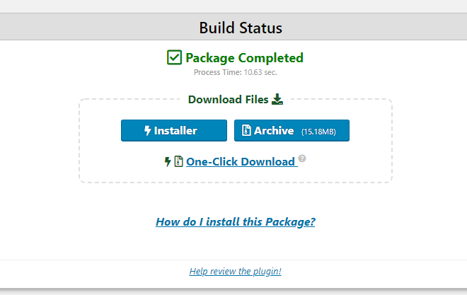Click the download tray icon after Download Files
Image resolution: width=467 pixels, height=295 pixels.
(277, 99)
